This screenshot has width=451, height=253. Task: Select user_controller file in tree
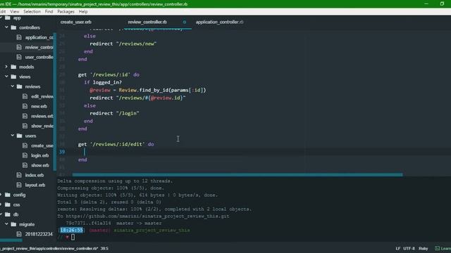(39, 57)
